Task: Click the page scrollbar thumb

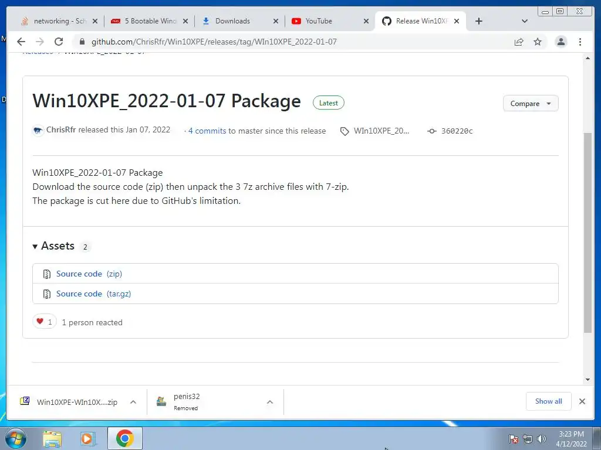Action: pos(588,233)
